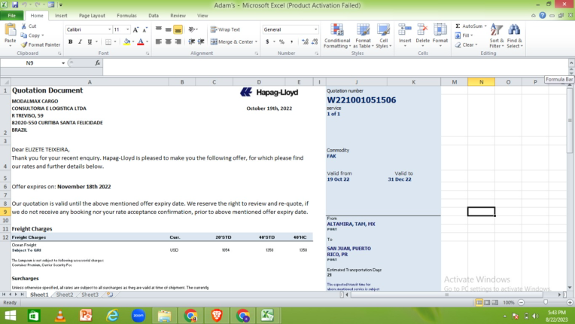
Task: Click the Delete cells icon
Action: click(x=422, y=30)
